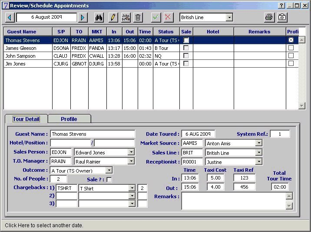Screen dimensions: 311x232
Task: Click Remarks box scroll down arrow
Action: (289, 206)
